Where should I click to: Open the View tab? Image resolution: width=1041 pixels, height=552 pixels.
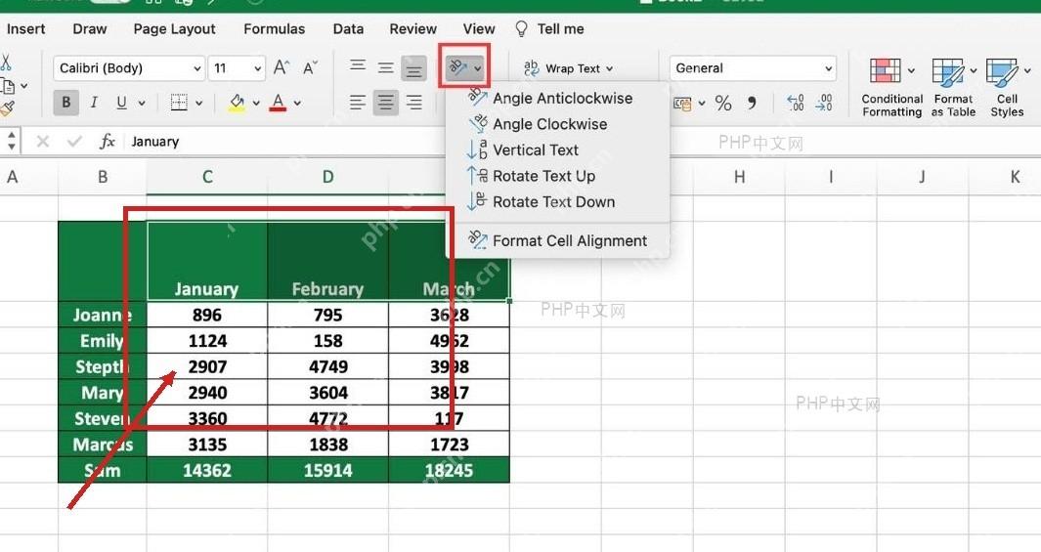pos(479,29)
